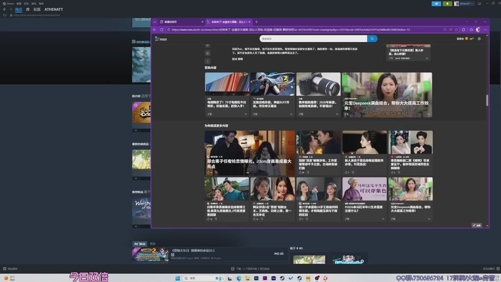Open the small Deepseek ad in bottom row
Viewport: 501px width, 282px height.
(410, 199)
